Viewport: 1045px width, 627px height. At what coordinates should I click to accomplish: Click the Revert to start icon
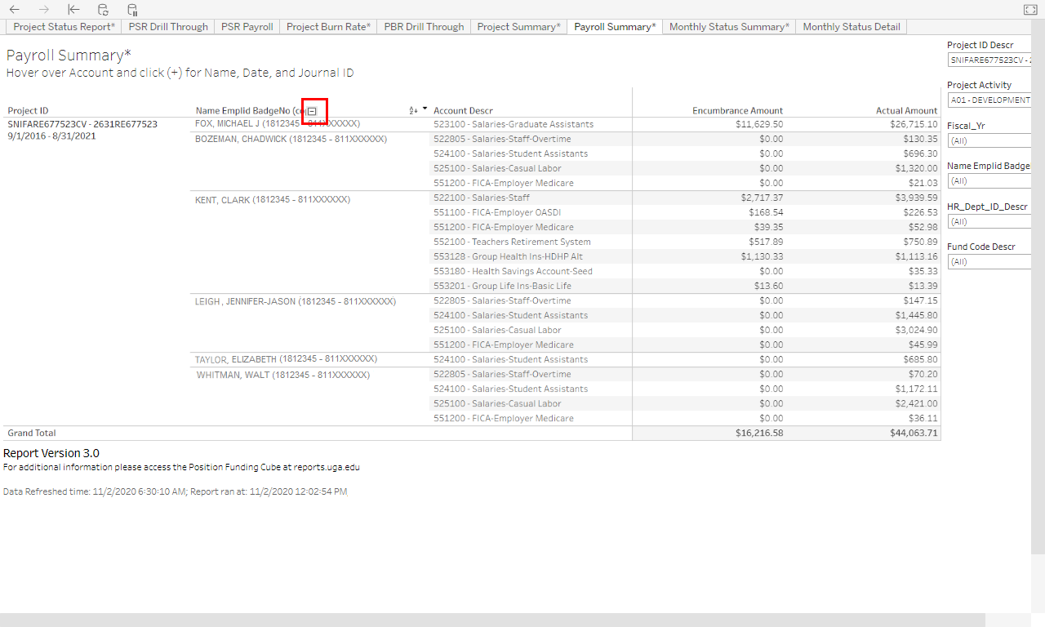73,10
